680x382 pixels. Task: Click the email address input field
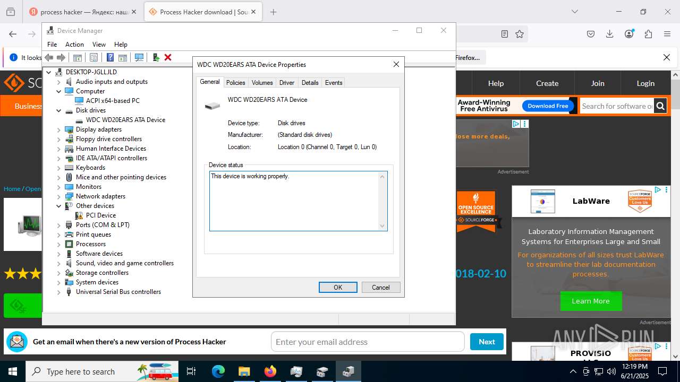(368, 342)
